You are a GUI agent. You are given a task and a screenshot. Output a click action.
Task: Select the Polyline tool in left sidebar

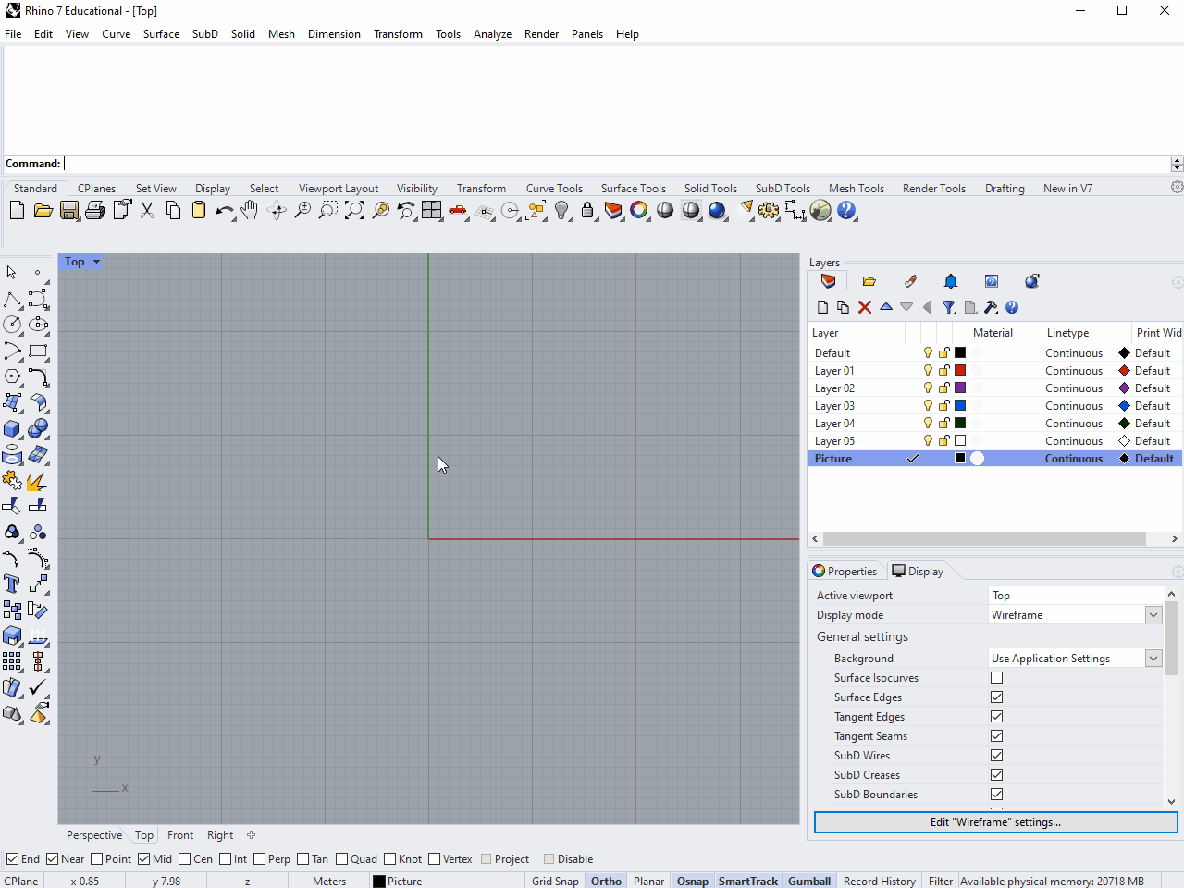coord(12,299)
